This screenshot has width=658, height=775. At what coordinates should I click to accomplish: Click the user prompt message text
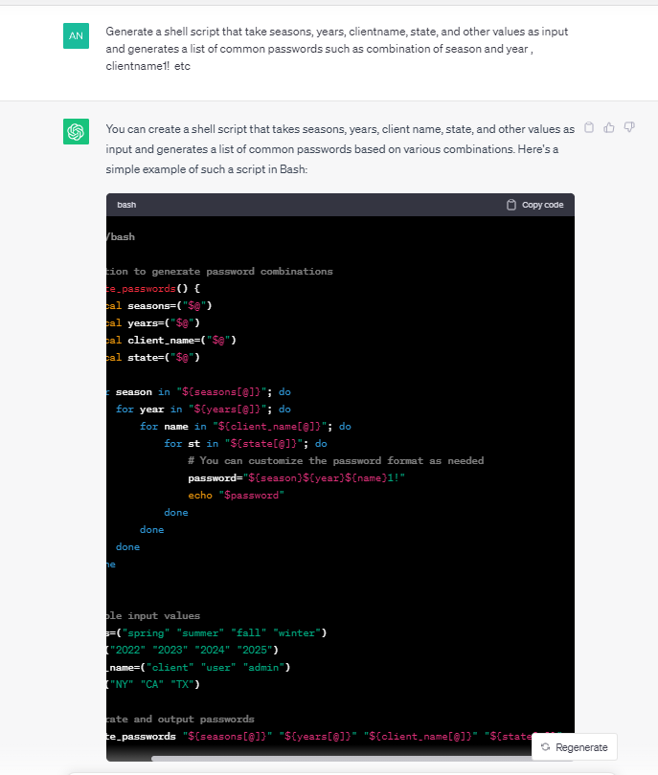(335, 49)
